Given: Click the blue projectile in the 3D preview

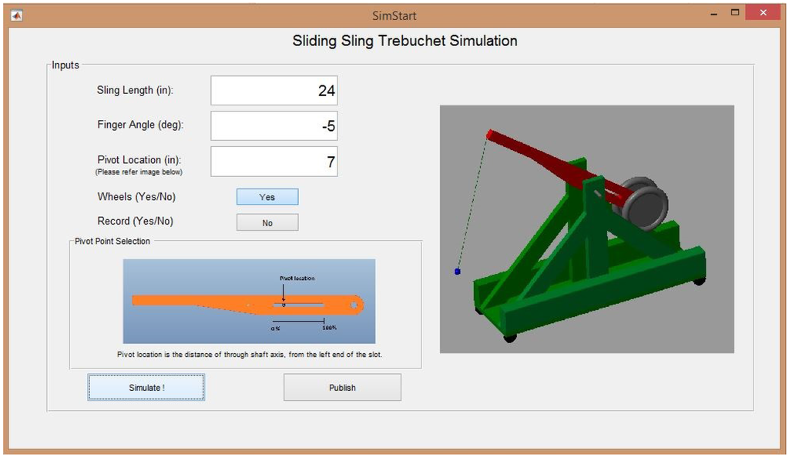Looking at the screenshot, I should tap(458, 272).
